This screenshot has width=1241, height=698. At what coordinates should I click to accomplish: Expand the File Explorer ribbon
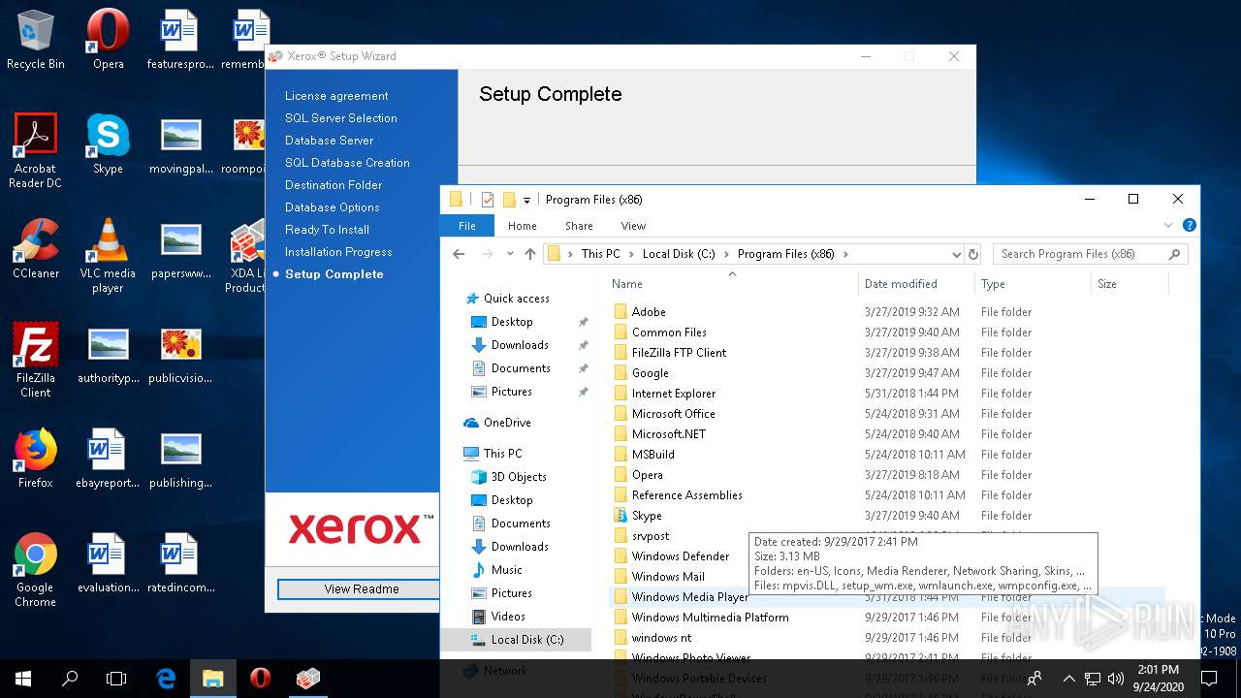(1168, 225)
